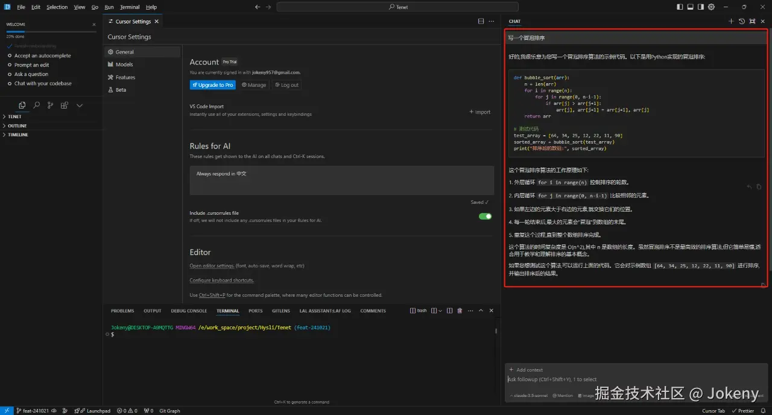Kill terminal with trash icon

[460, 311]
